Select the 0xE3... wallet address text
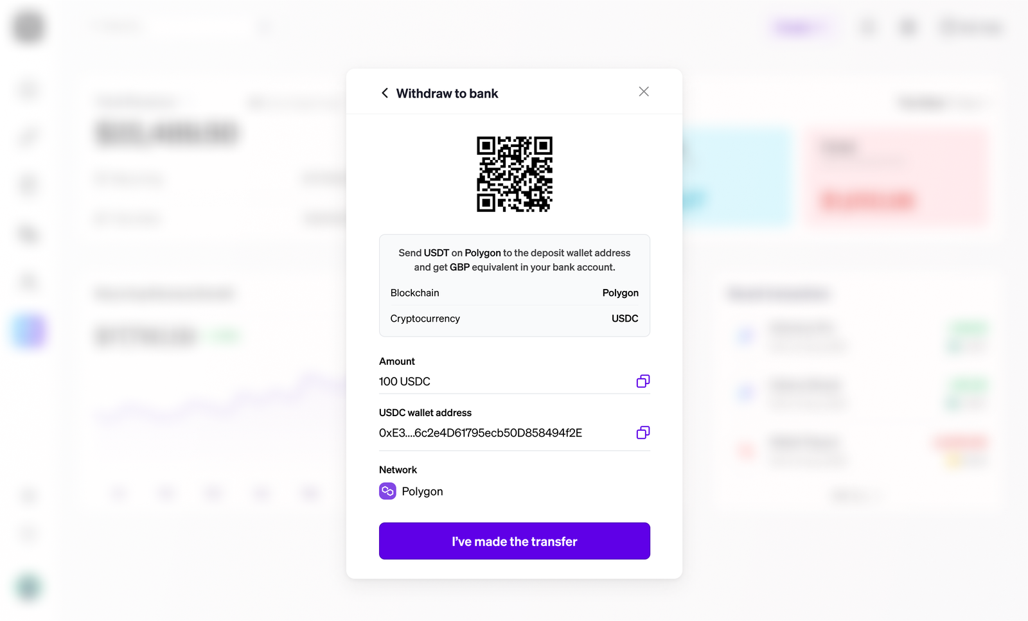1028x621 pixels. [481, 433]
